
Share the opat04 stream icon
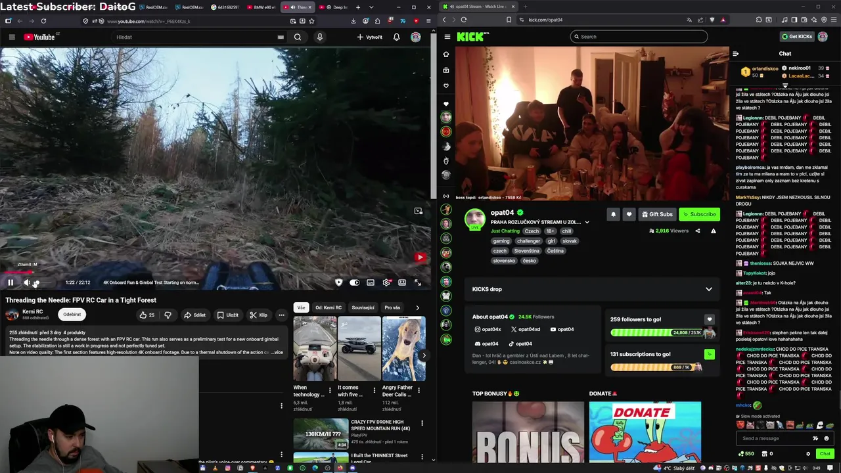click(x=698, y=231)
